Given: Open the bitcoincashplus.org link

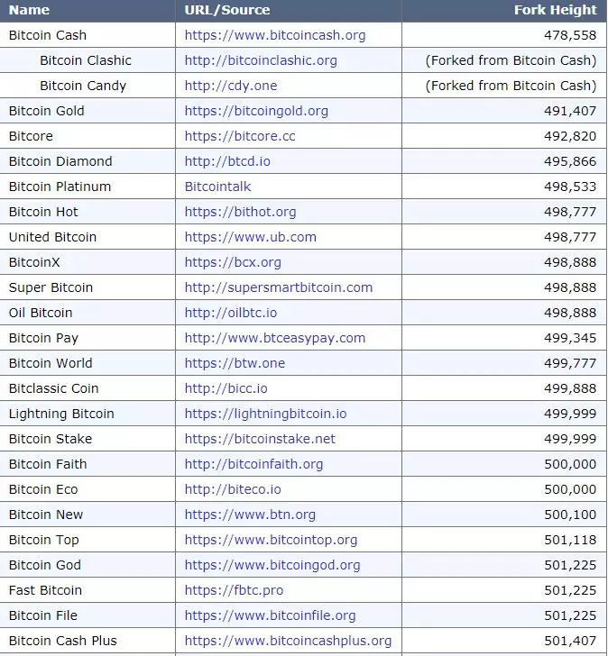Looking at the screenshot, I should [x=288, y=641].
